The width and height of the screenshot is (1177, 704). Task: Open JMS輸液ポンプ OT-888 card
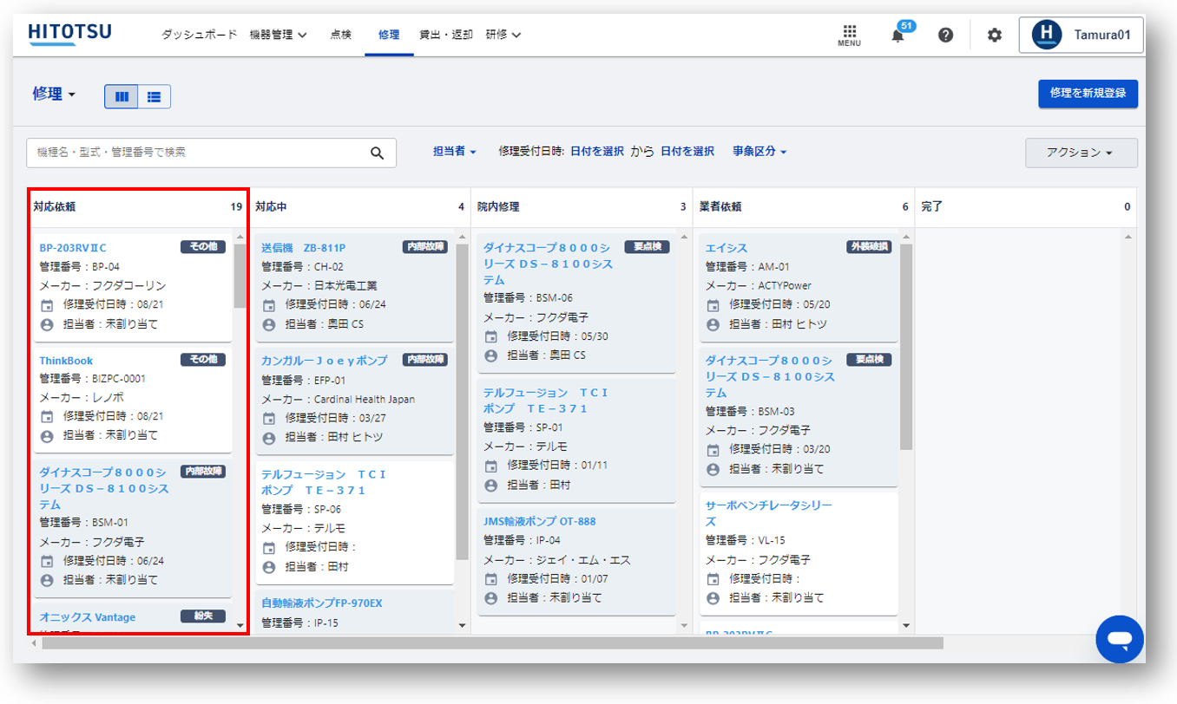click(x=539, y=522)
